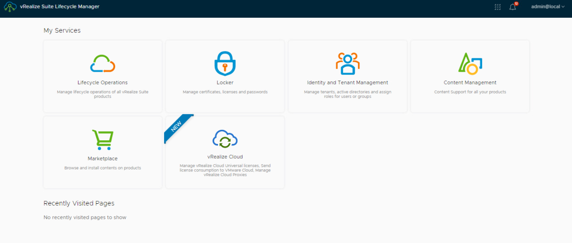The image size is (572, 243).
Task: Open the Locker title link
Action: click(x=225, y=82)
